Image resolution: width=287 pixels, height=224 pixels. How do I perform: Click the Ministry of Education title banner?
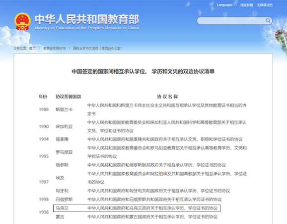(87, 21)
